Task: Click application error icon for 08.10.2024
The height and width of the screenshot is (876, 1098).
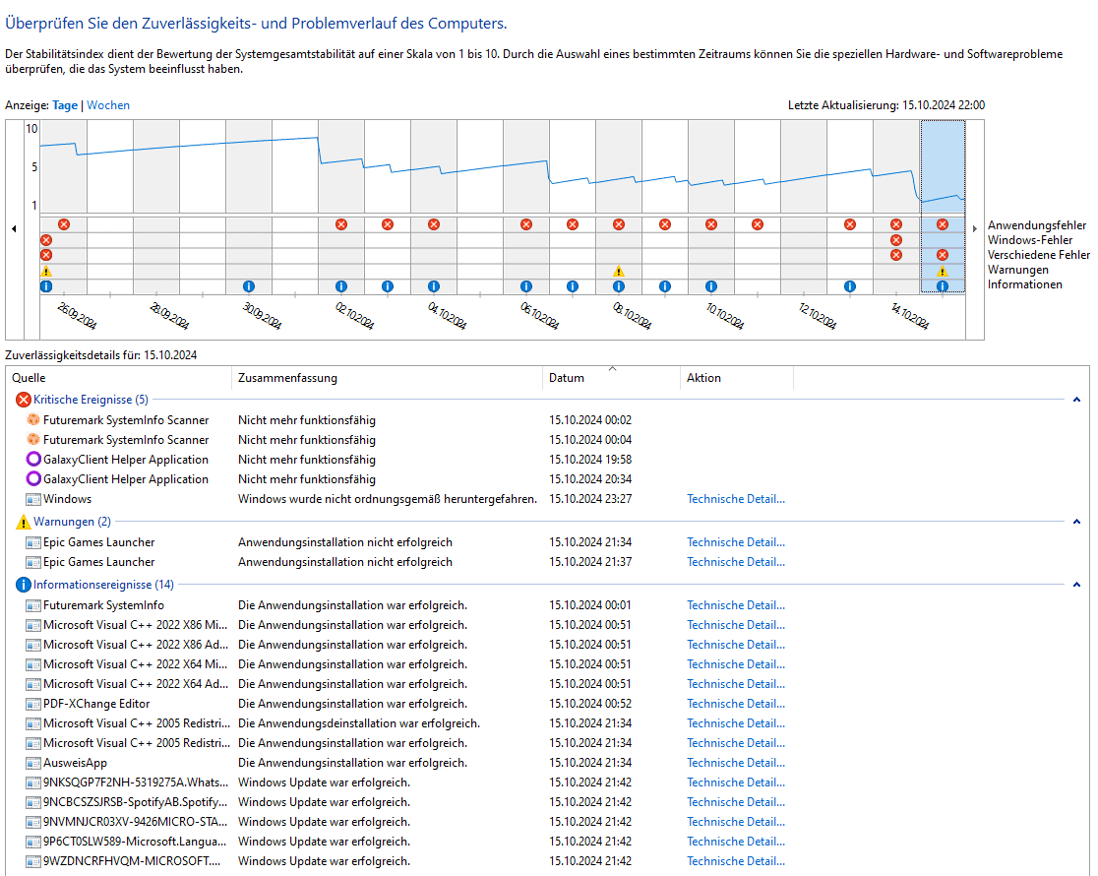Action: coord(618,224)
